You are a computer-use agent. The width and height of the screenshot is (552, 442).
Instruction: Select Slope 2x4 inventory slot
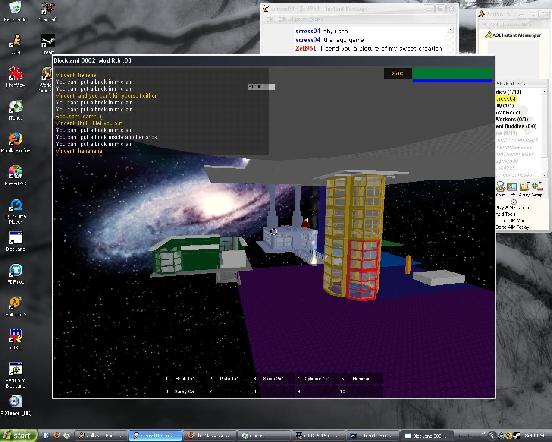pos(273,379)
